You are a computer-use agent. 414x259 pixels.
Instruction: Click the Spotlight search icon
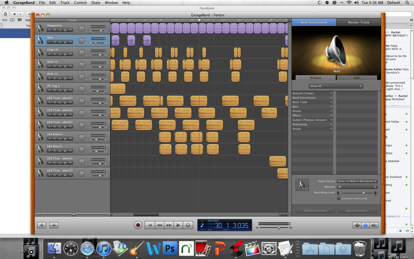click(x=407, y=3)
